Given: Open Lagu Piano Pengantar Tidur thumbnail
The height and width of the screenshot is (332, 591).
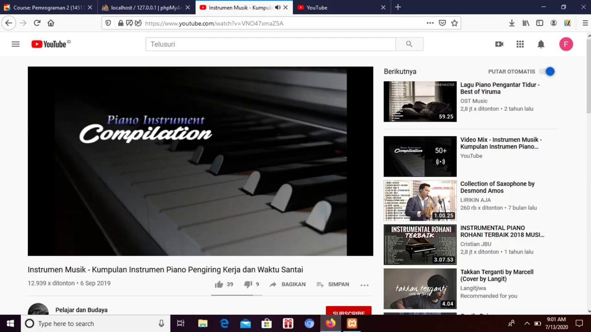Looking at the screenshot, I should (x=420, y=101).
